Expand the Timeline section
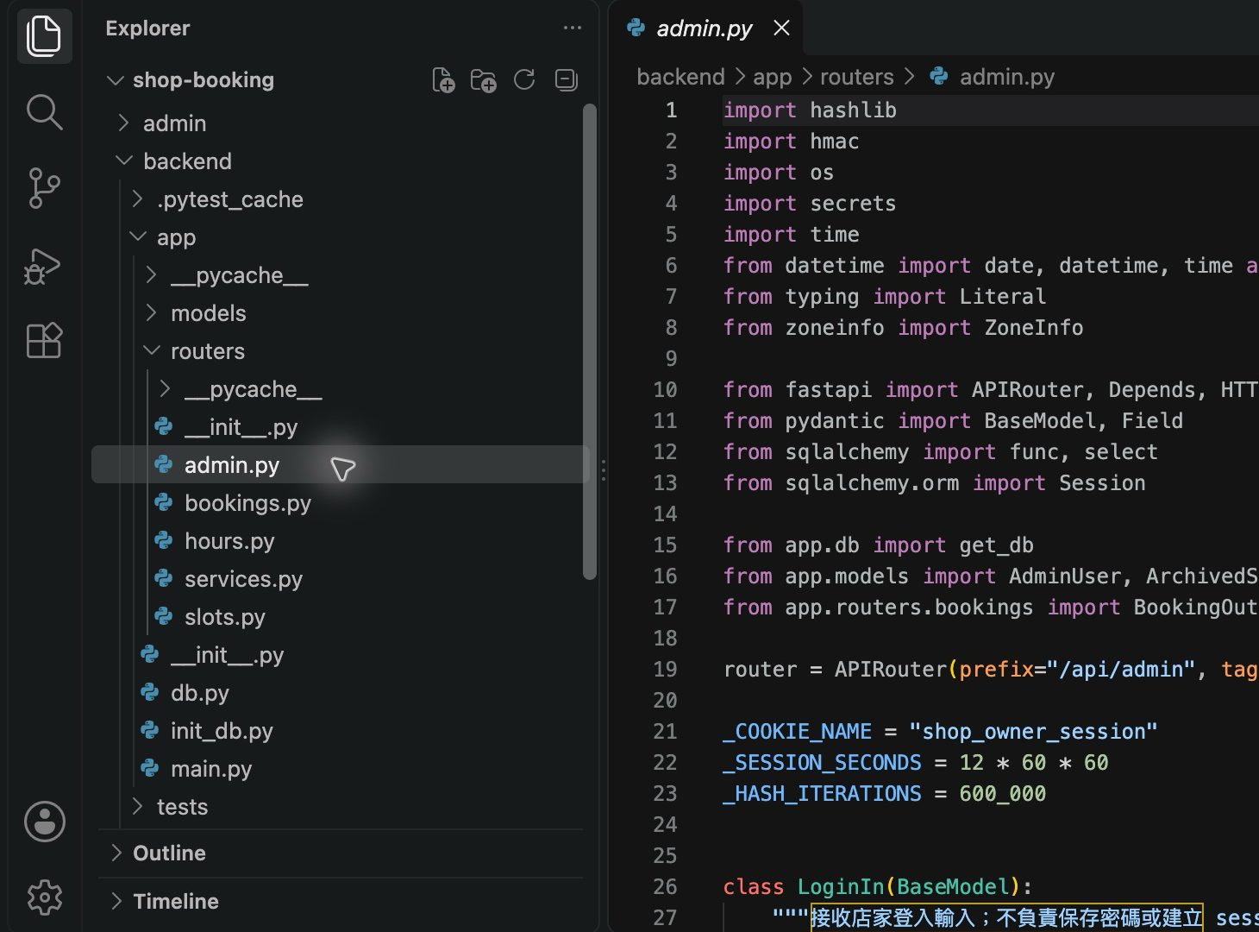The width and height of the screenshot is (1259, 932). [x=341, y=902]
